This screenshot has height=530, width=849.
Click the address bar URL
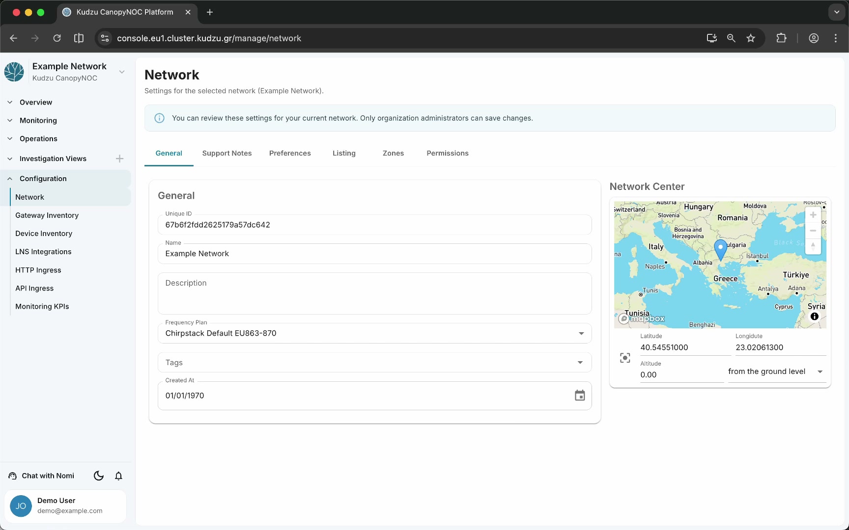tap(209, 38)
